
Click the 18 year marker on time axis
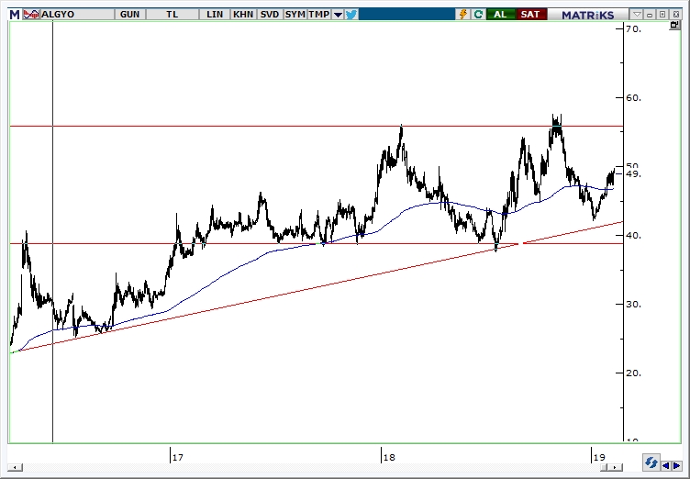coord(389,457)
